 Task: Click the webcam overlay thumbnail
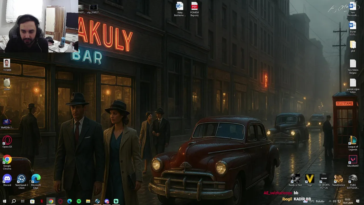[x=39, y=26]
